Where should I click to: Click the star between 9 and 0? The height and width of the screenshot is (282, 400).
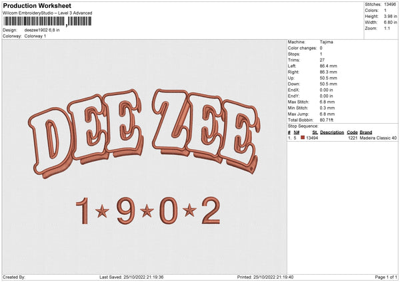pos(147,211)
